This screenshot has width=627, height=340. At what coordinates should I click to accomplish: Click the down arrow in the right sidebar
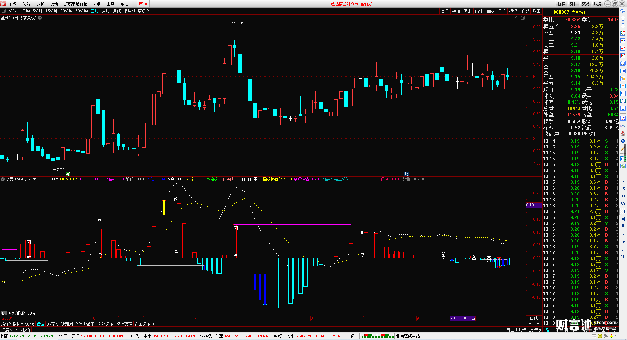pos(623,26)
